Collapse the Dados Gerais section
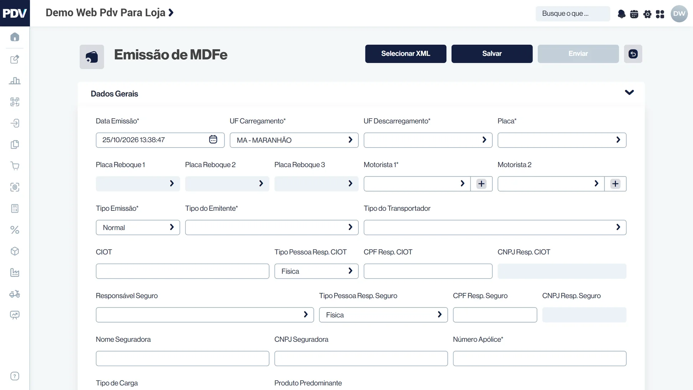 click(629, 92)
